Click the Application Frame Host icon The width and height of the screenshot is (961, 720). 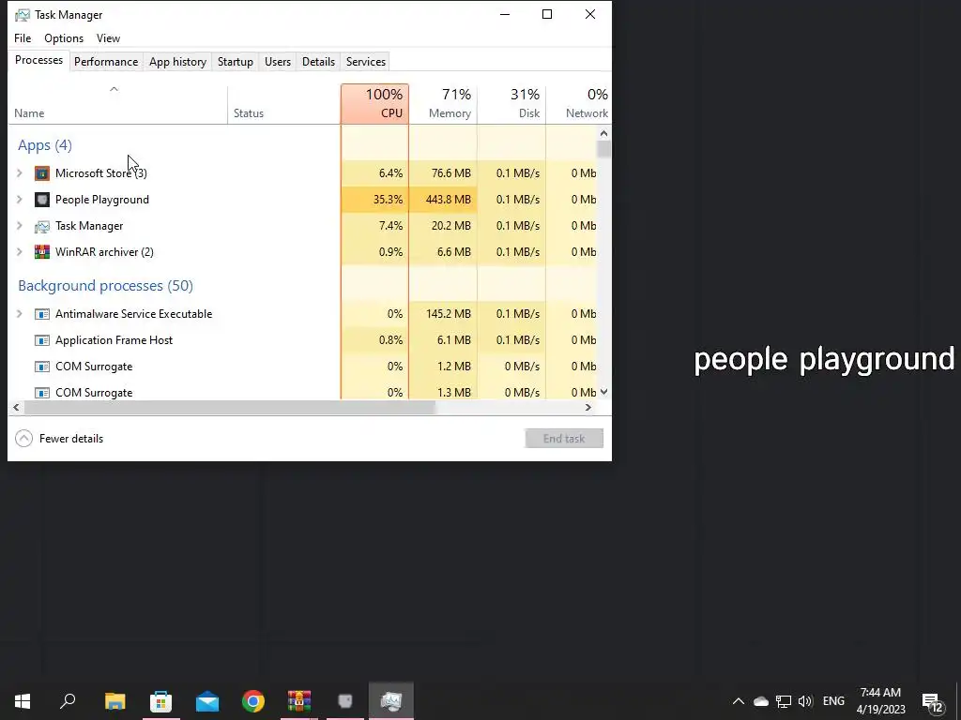(x=41, y=340)
